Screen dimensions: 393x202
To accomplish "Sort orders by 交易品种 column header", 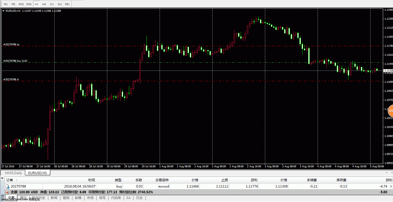I will [x=157, y=180].
